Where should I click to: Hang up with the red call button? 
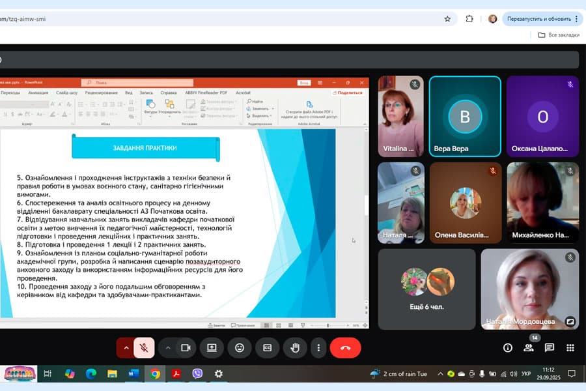coord(345,348)
